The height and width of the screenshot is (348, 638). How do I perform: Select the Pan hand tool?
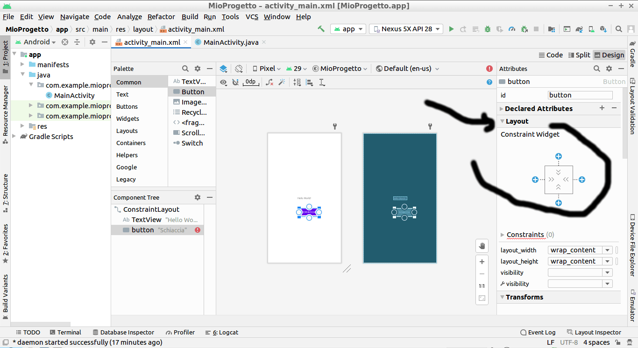coord(482,246)
